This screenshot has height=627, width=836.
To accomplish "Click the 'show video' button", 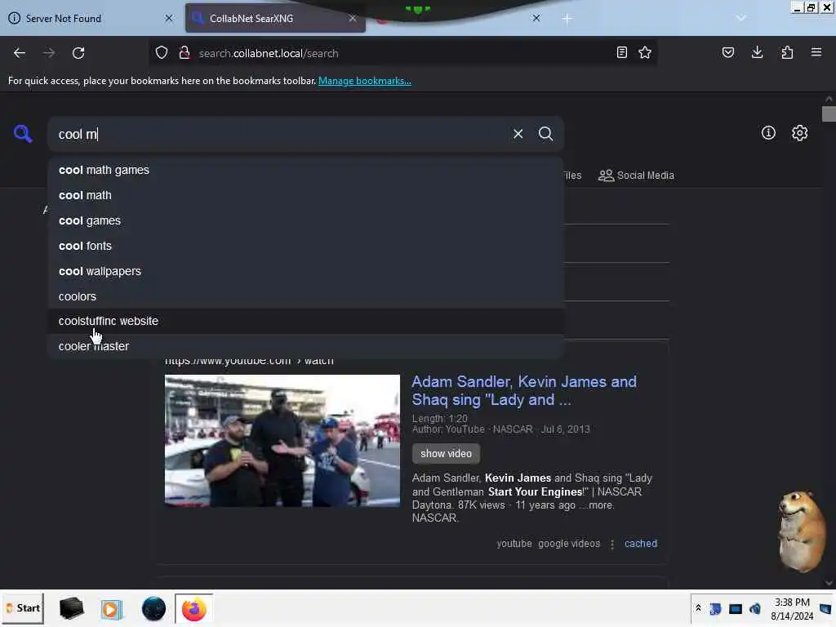I will [446, 454].
